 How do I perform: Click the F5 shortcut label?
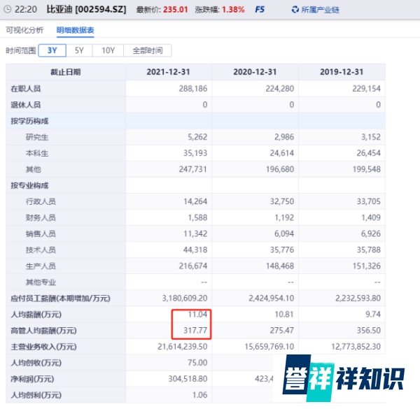pos(259,10)
